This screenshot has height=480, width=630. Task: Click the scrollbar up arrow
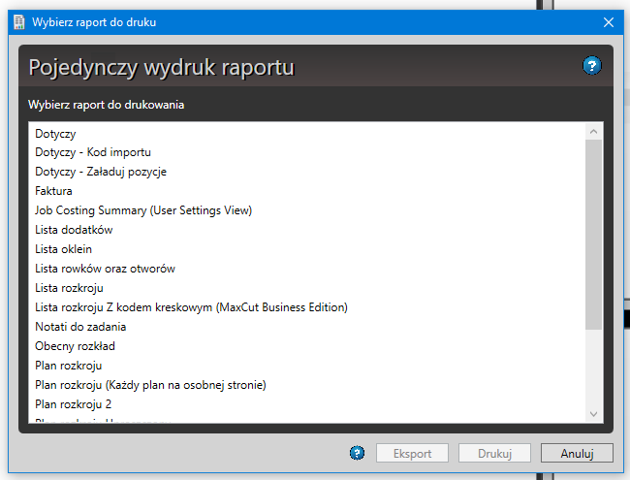pos(594,130)
